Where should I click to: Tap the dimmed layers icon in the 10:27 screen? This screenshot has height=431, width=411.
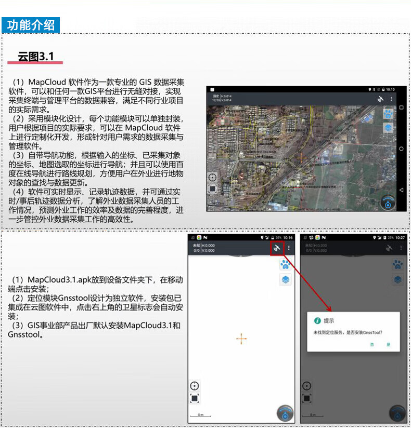[x=398, y=280]
